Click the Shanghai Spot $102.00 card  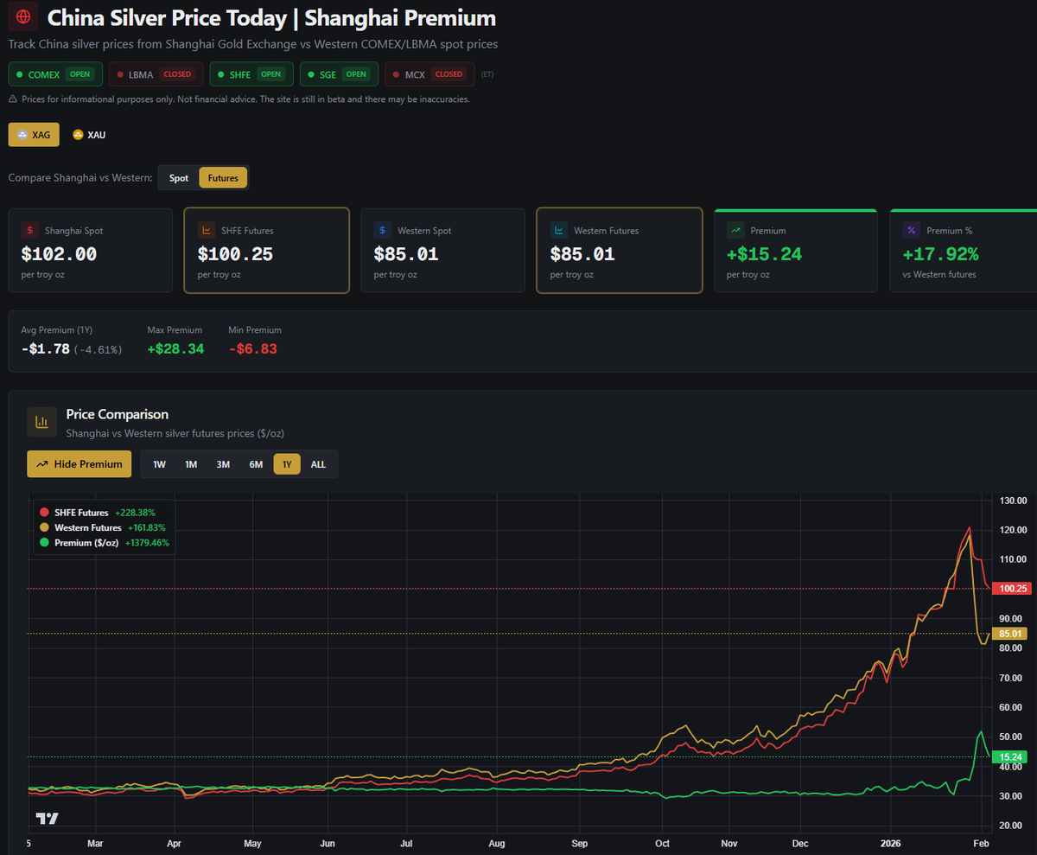pos(91,250)
